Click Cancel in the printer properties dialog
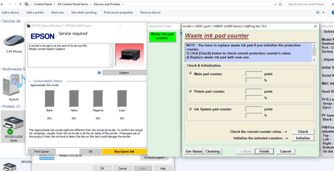Image resolution: width=334 pixels, height=171 pixels. 123,168
